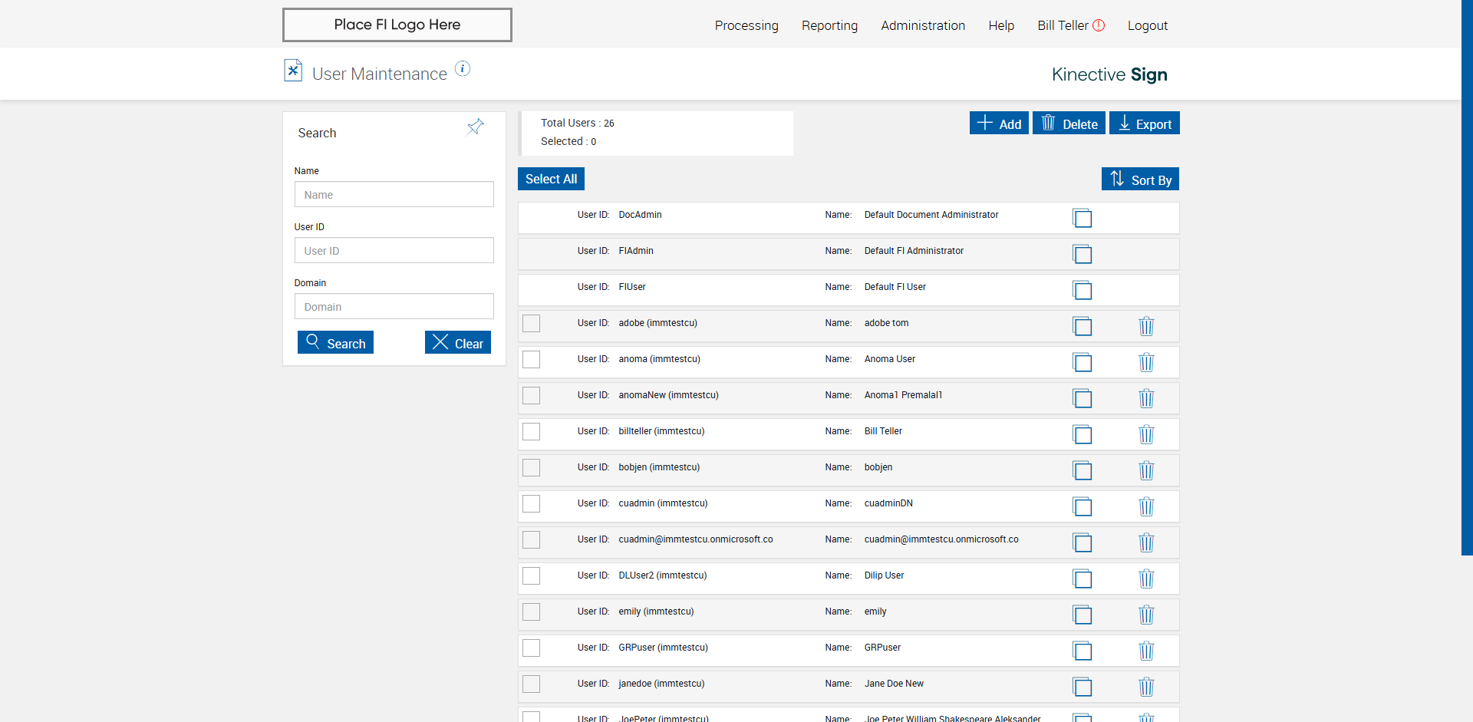Focus the Name search field
The height and width of the screenshot is (722, 1473).
pyautogui.click(x=394, y=194)
